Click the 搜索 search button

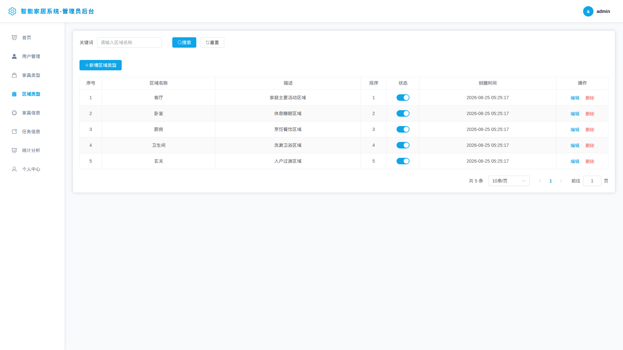pyautogui.click(x=184, y=42)
